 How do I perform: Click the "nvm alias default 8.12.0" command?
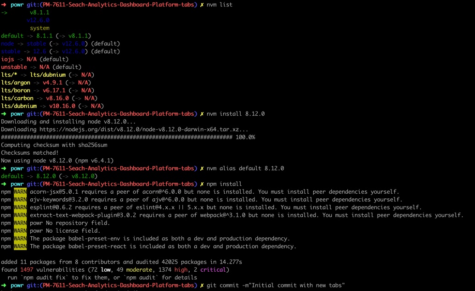pos(245,168)
